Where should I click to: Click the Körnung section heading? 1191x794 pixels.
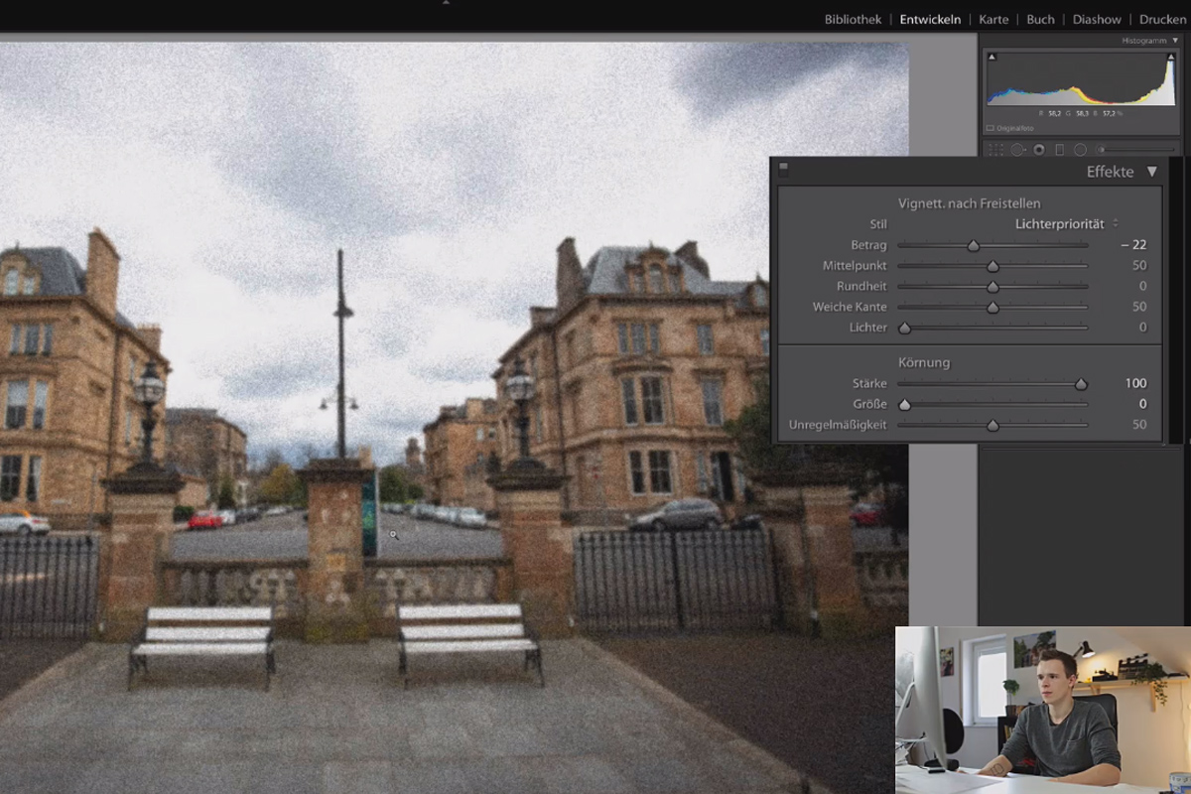pos(924,363)
